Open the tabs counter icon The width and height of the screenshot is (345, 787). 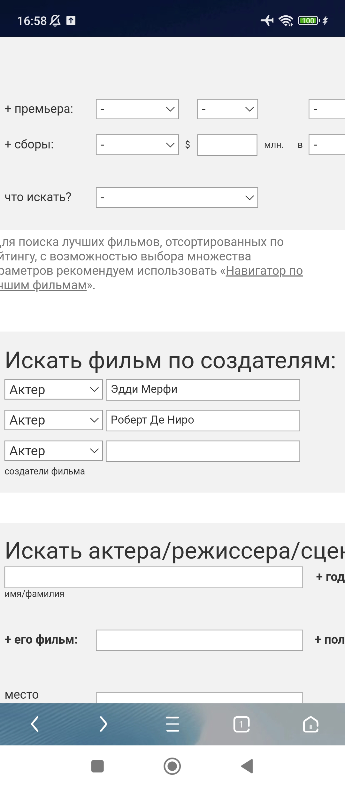point(241,724)
